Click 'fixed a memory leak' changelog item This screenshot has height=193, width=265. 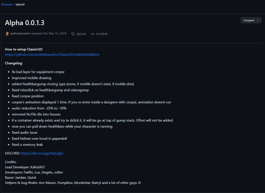pyautogui.click(x=27, y=145)
